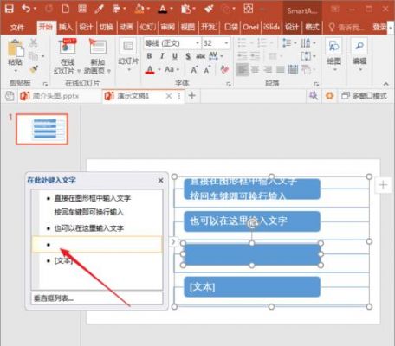Close the 在此处键入文字 text pane

click(x=160, y=181)
